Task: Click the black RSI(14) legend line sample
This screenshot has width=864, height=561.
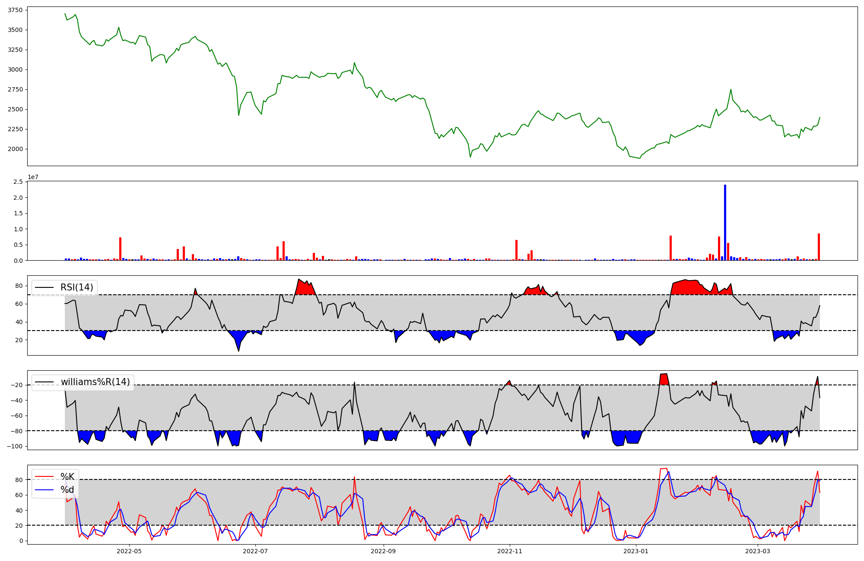Action: [x=44, y=287]
